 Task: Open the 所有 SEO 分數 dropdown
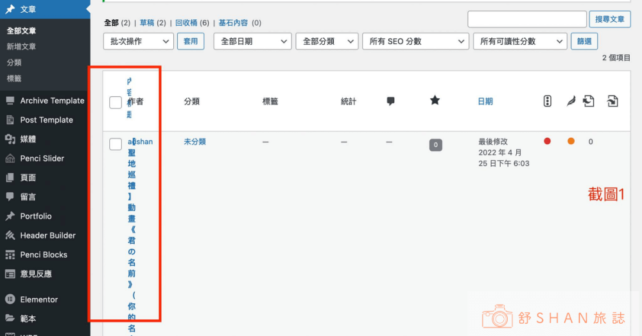tap(415, 41)
